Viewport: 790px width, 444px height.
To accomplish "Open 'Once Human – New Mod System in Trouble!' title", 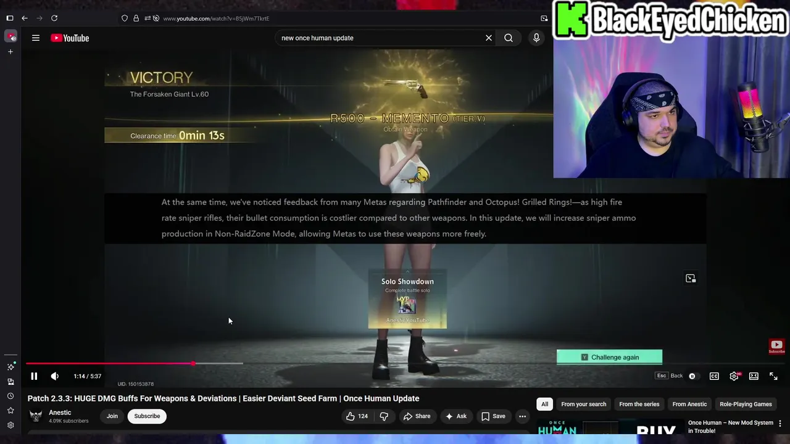I will [730, 427].
